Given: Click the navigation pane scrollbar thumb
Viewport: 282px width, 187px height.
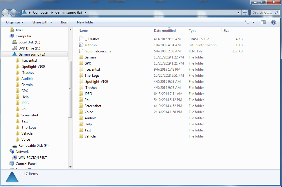Looking at the screenshot, I should (70, 89).
